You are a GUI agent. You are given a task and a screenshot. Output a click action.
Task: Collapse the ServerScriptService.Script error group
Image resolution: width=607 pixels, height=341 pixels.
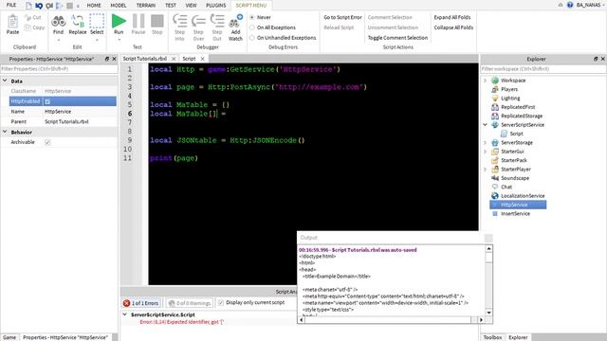(x=124, y=314)
